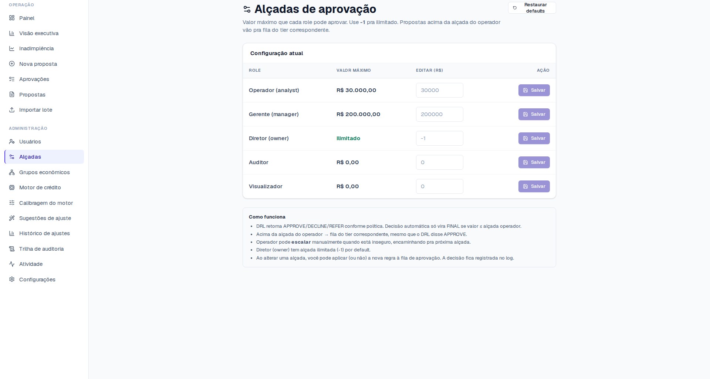Click the Gerente edit field showing 200000
710x379 pixels.
click(439, 114)
